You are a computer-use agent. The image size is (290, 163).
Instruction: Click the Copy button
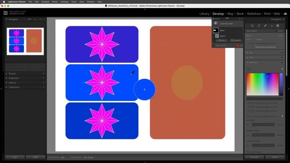pos(14,157)
